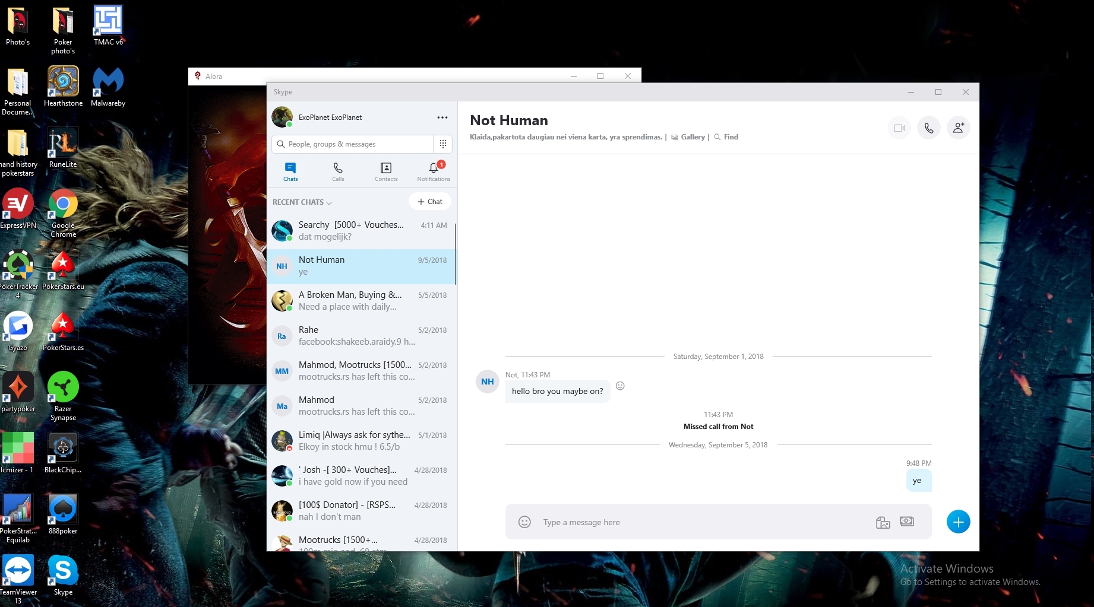Select the RuneLite desktop icon

[63, 148]
